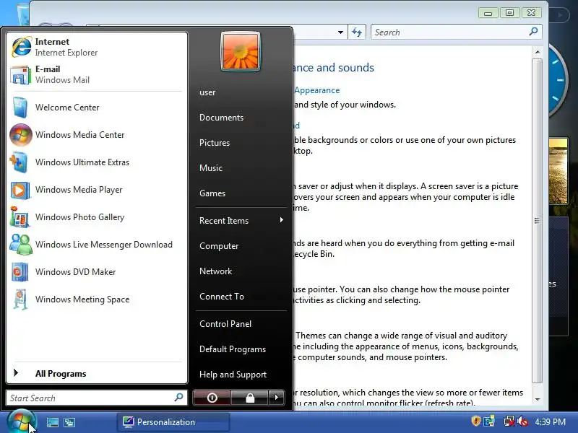Launch the Windows Media Center icon

(x=21, y=135)
